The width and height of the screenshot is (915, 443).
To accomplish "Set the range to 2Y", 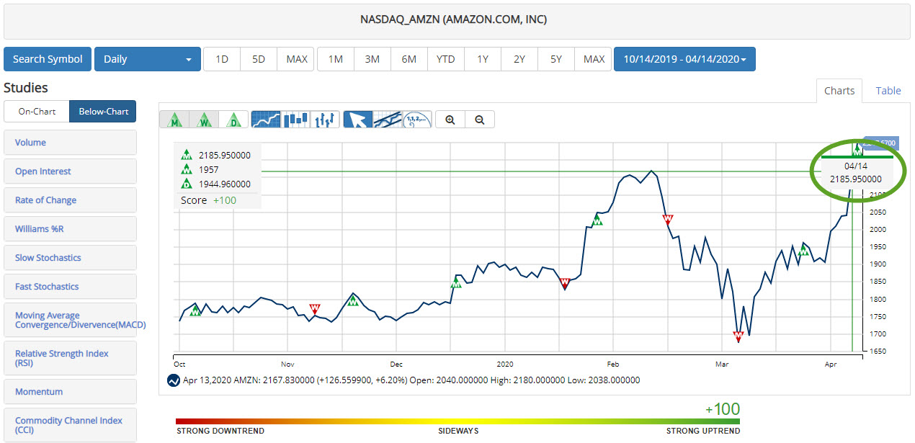I will click(519, 59).
